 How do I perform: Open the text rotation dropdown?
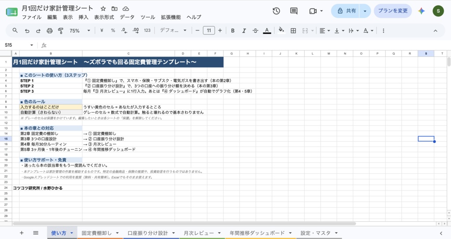point(368,30)
